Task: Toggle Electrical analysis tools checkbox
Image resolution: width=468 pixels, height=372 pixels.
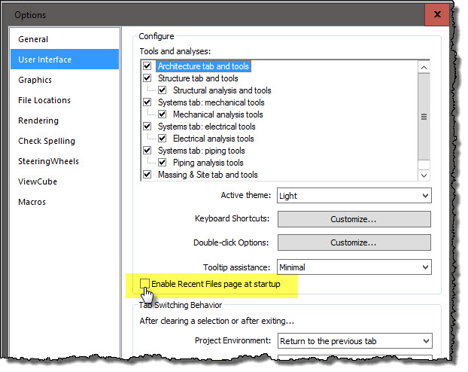Action: click(162, 139)
